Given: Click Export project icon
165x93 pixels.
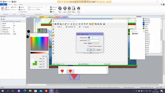Looking at the screenshot, I should [x=73, y=10].
